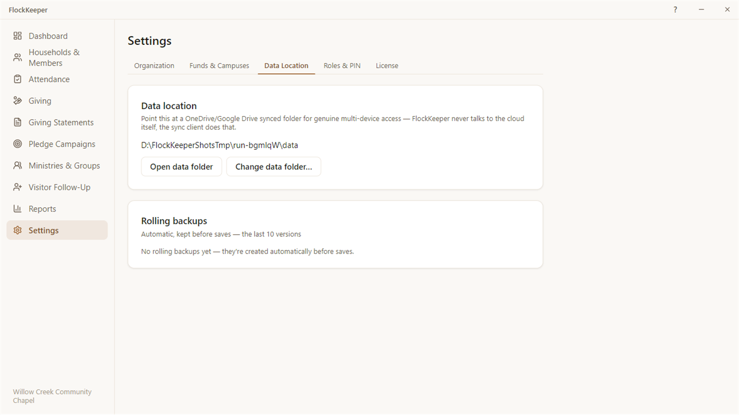Open help via the question mark icon
739x415 pixels.
675,9
